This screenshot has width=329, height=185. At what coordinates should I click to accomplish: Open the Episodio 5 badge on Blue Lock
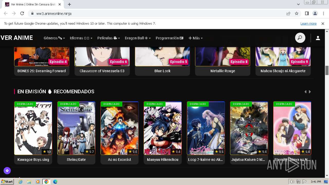point(179,62)
